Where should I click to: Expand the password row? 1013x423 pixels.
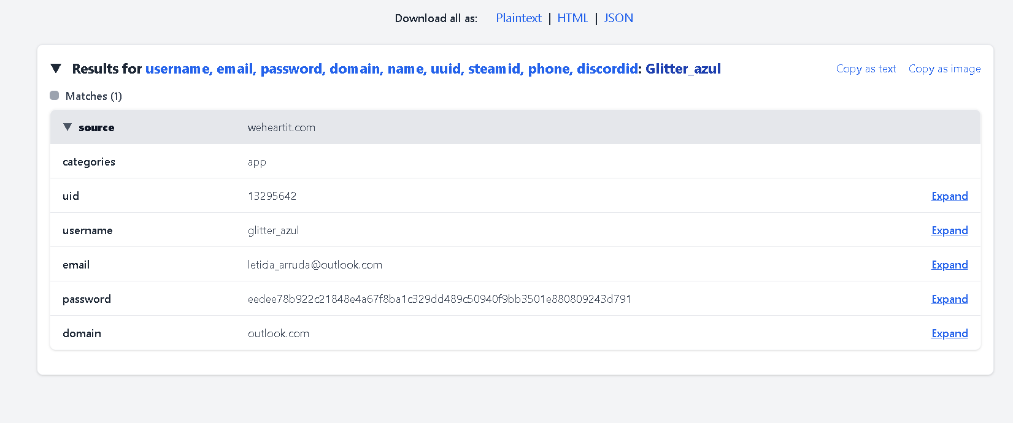coord(949,299)
